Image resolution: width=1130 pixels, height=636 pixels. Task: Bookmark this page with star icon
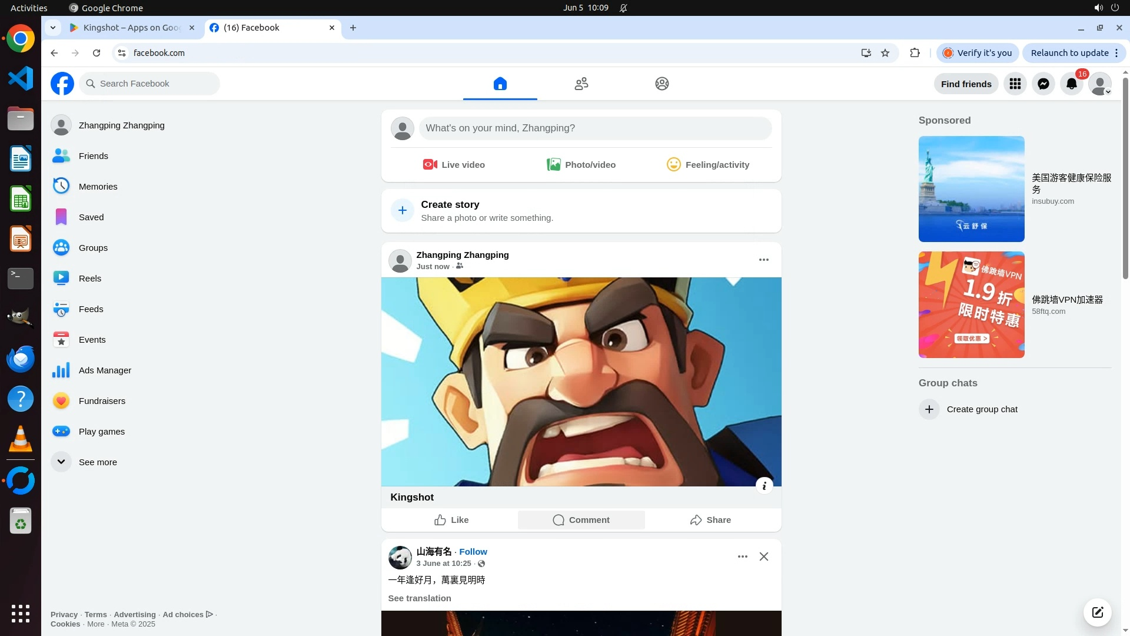[x=885, y=53]
